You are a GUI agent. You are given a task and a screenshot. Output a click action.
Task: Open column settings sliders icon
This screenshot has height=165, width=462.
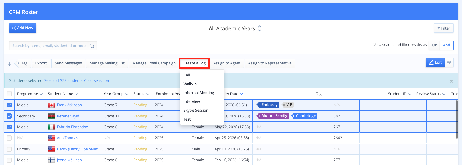click(449, 63)
